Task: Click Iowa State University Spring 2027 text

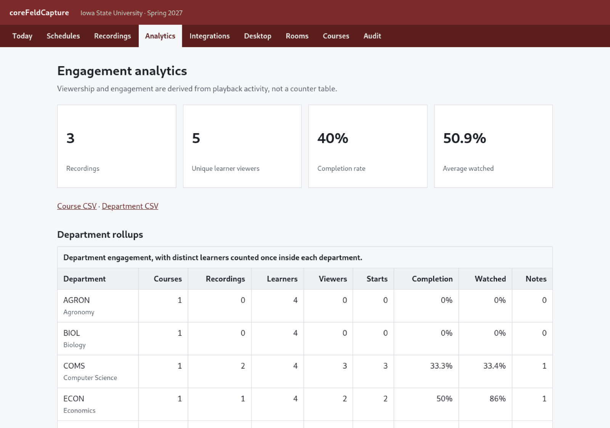Action: tap(132, 13)
